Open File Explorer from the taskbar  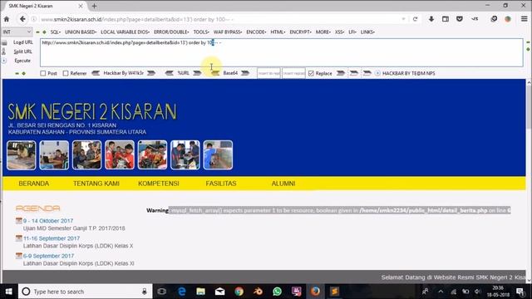pos(200,292)
